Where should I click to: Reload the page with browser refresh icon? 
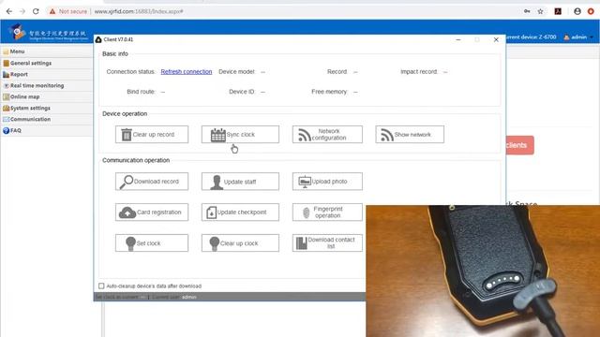point(36,11)
